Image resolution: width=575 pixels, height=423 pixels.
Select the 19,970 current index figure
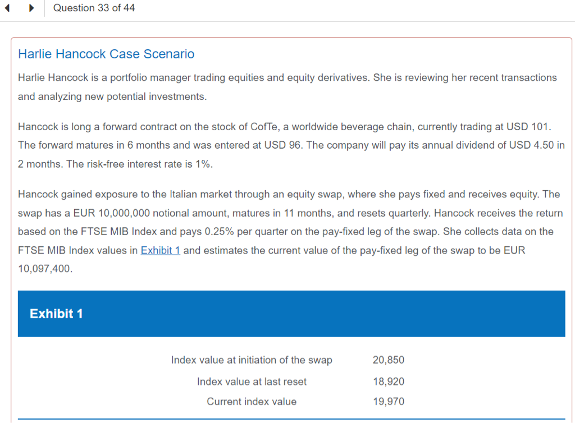[x=388, y=401]
